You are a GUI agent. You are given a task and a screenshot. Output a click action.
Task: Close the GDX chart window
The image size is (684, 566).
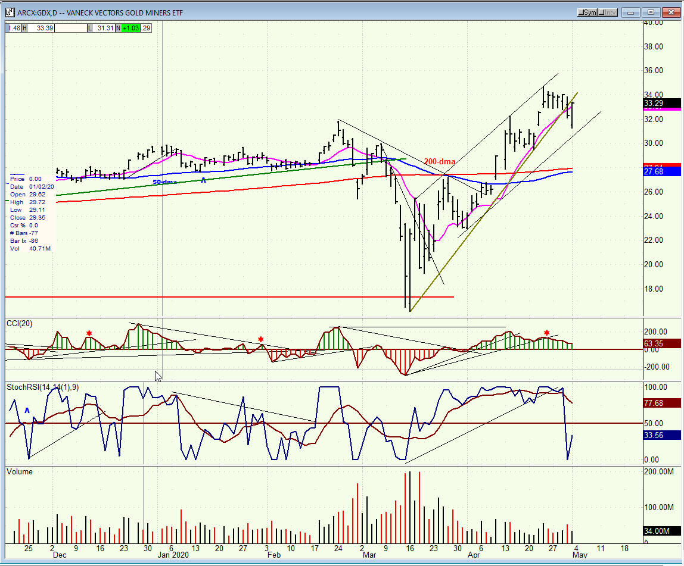[671, 12]
